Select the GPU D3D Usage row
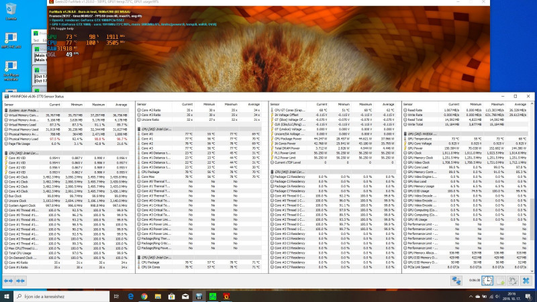Viewport: 537px width, 302px height. point(466,191)
